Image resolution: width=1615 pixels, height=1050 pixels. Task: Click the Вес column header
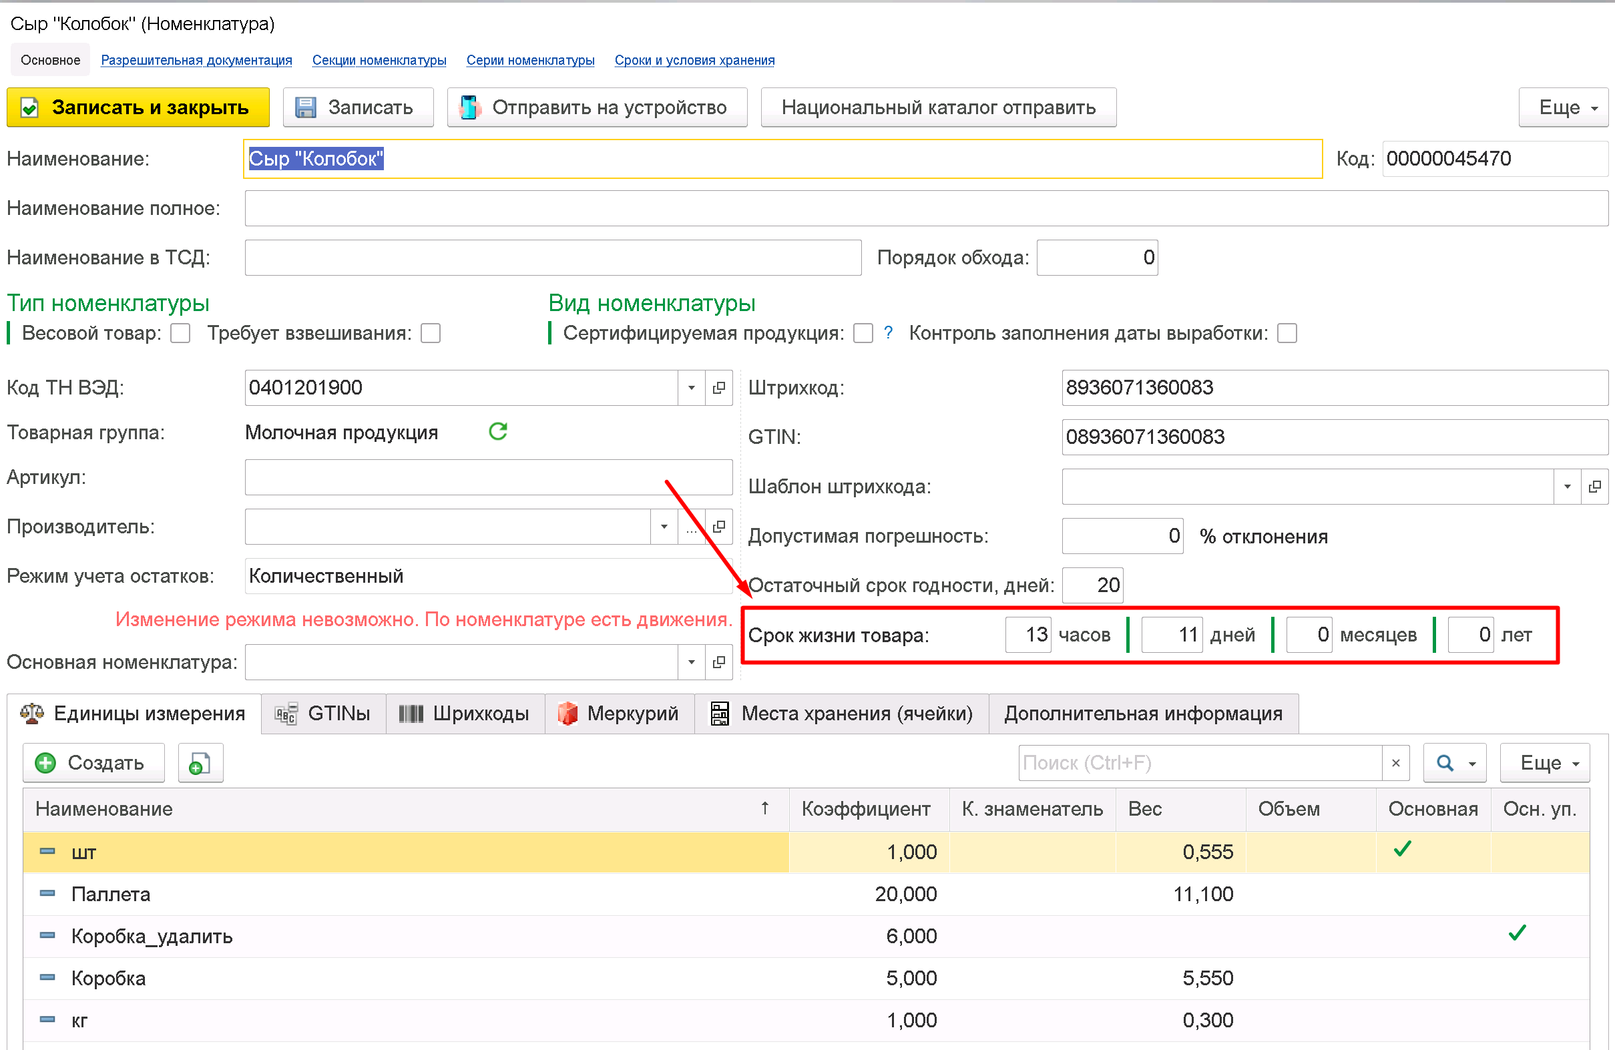[x=1180, y=808]
